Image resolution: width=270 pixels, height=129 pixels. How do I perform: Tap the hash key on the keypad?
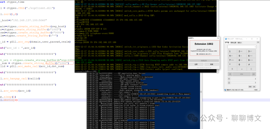tap(251, 65)
